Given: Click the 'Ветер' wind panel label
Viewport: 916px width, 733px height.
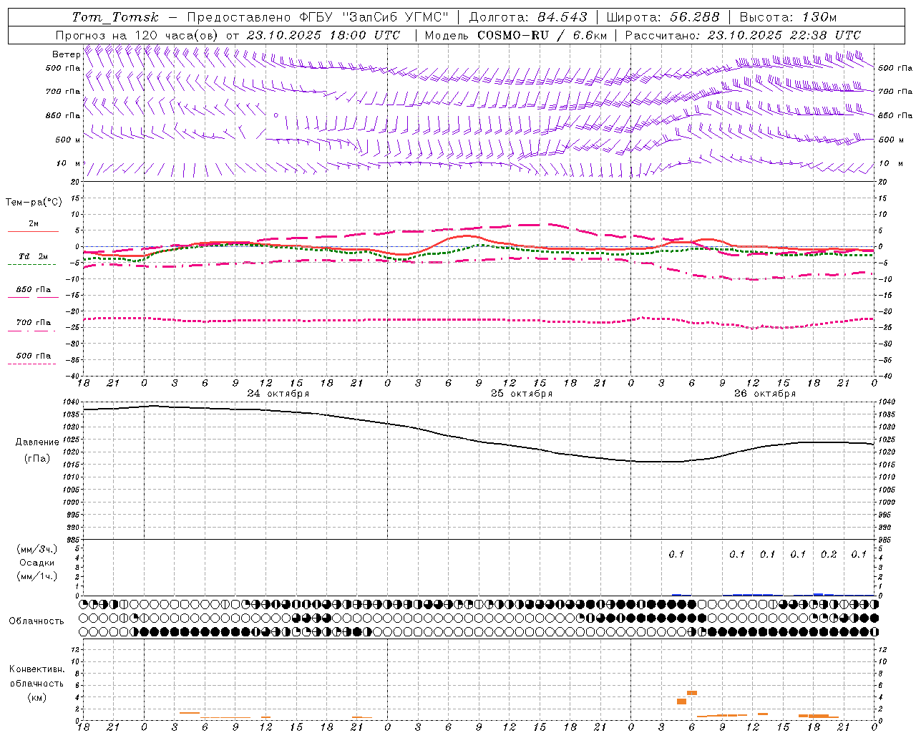Looking at the screenshot, I should pos(67,54).
